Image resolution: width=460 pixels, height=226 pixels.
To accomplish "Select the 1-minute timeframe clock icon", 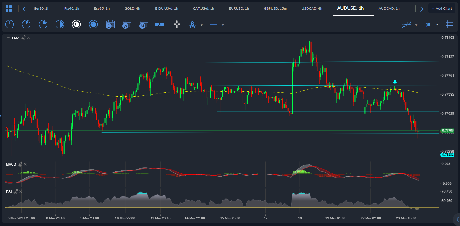I will 10,24.
